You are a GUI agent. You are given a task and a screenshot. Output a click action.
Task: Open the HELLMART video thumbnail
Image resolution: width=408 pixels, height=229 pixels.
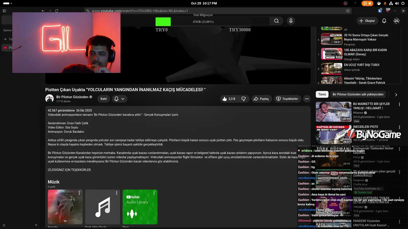tap(333, 112)
